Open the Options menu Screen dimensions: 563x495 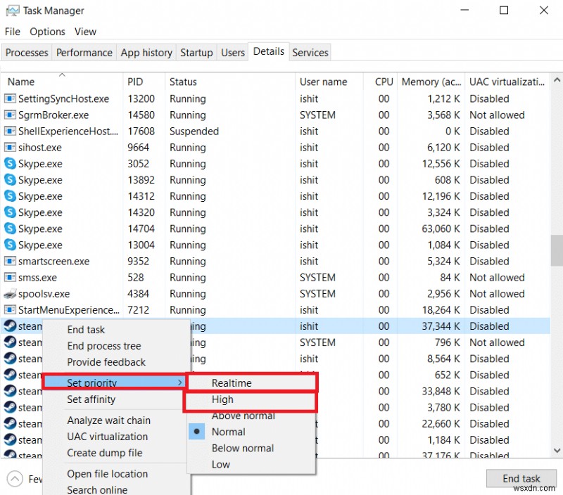click(47, 32)
